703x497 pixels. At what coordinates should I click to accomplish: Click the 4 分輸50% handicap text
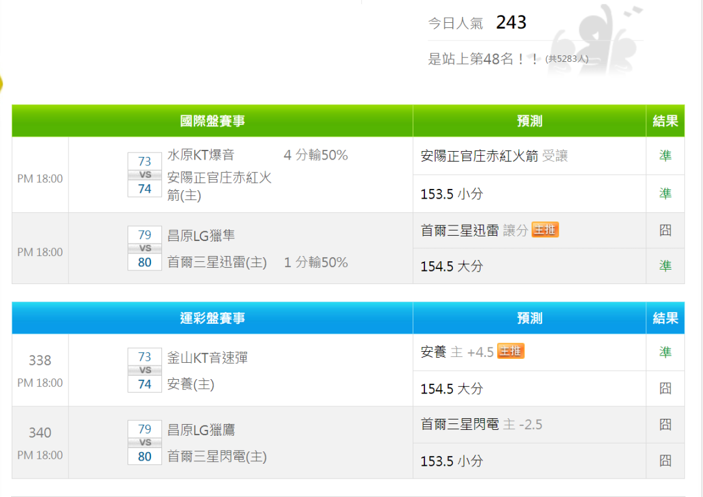pos(316,155)
